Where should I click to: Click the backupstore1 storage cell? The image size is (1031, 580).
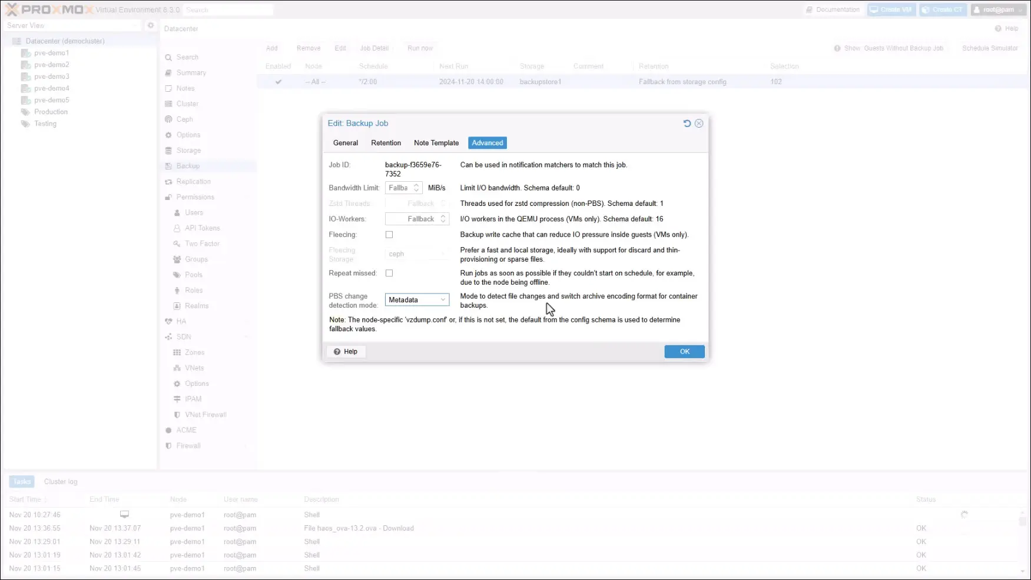541,82
